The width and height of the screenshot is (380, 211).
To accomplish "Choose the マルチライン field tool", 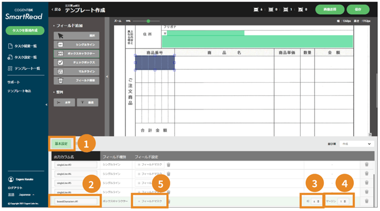I will (77, 71).
